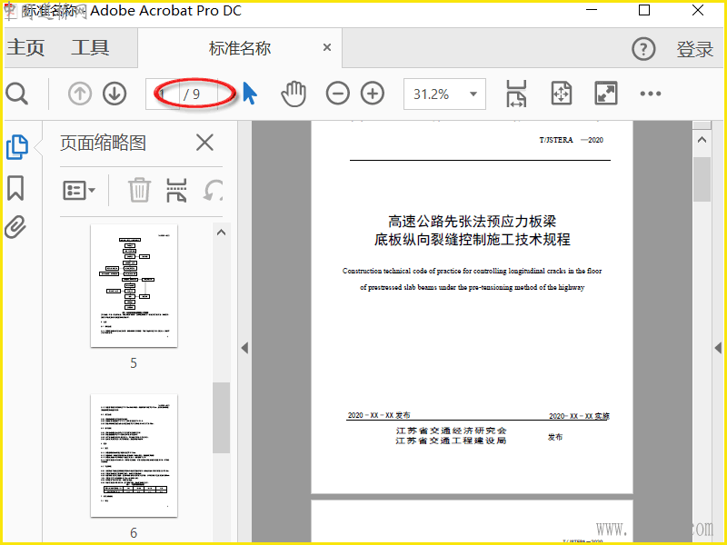Zoom out with the minus icon

(x=337, y=94)
